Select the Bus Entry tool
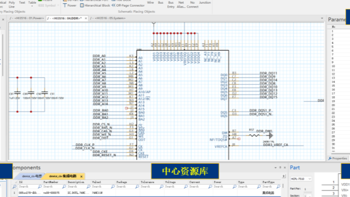Image resolution: width=350 pixels, height=197 pixels. pyautogui.click(x=171, y=4)
